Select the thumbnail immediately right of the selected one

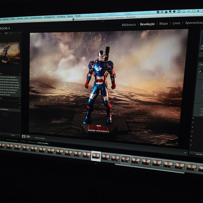pyautogui.click(x=106, y=157)
